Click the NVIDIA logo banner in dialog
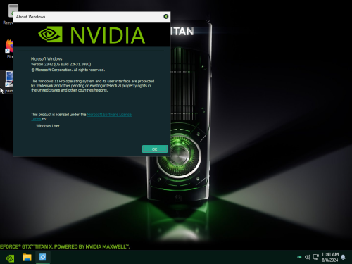352x264 pixels. click(x=92, y=34)
